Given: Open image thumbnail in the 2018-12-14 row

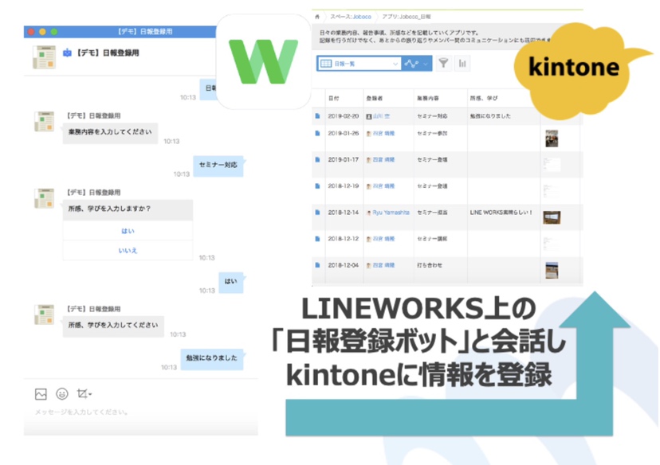Looking at the screenshot, I should tap(552, 217).
